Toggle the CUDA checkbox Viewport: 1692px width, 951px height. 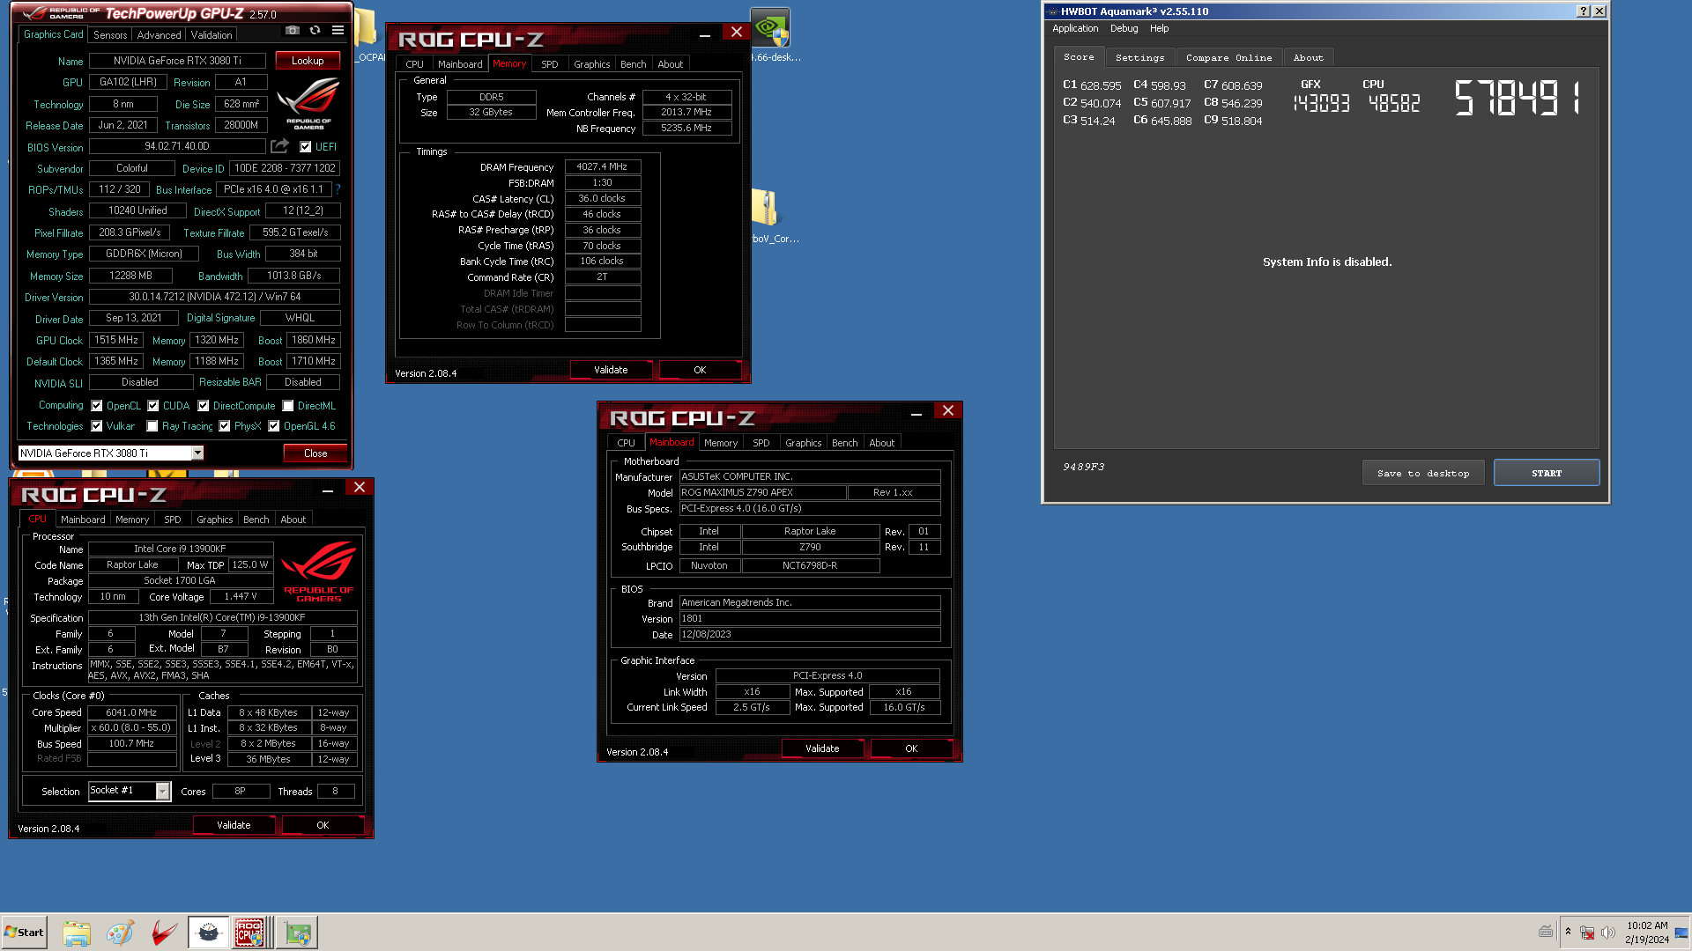coord(153,406)
